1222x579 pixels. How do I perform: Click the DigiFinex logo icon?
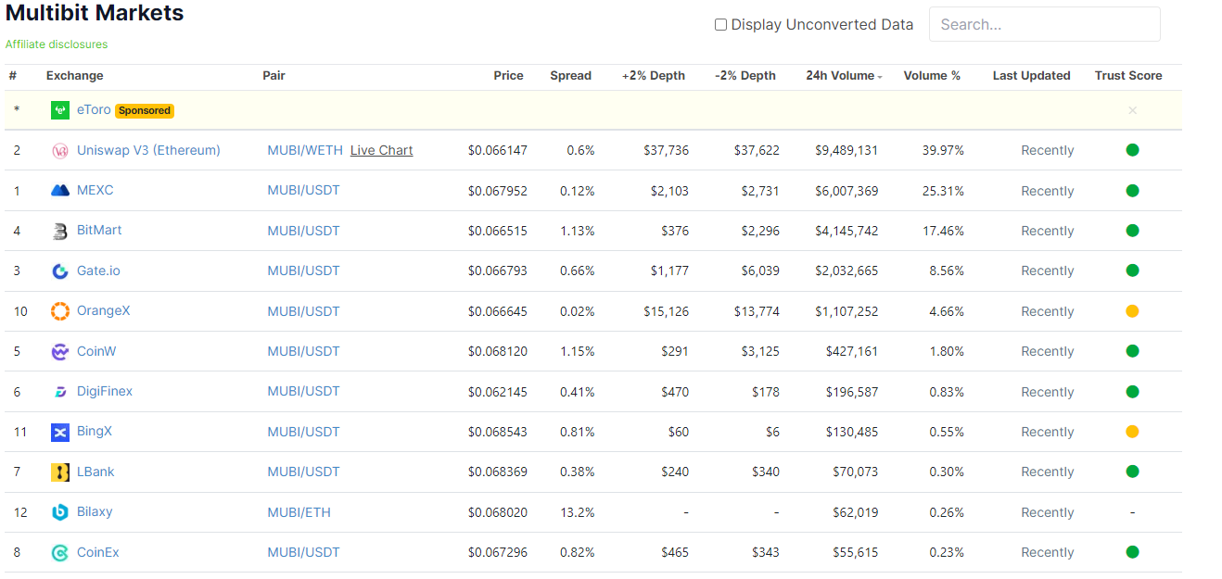point(60,392)
